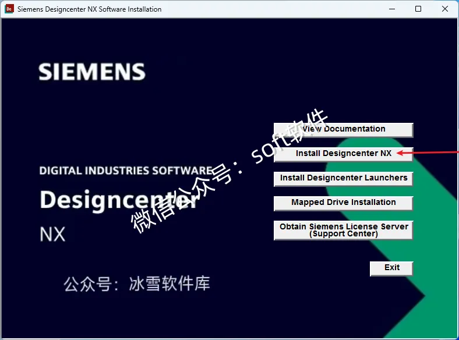Maximize the installation window
Image resolution: width=459 pixels, height=340 pixels.
(x=418, y=9)
